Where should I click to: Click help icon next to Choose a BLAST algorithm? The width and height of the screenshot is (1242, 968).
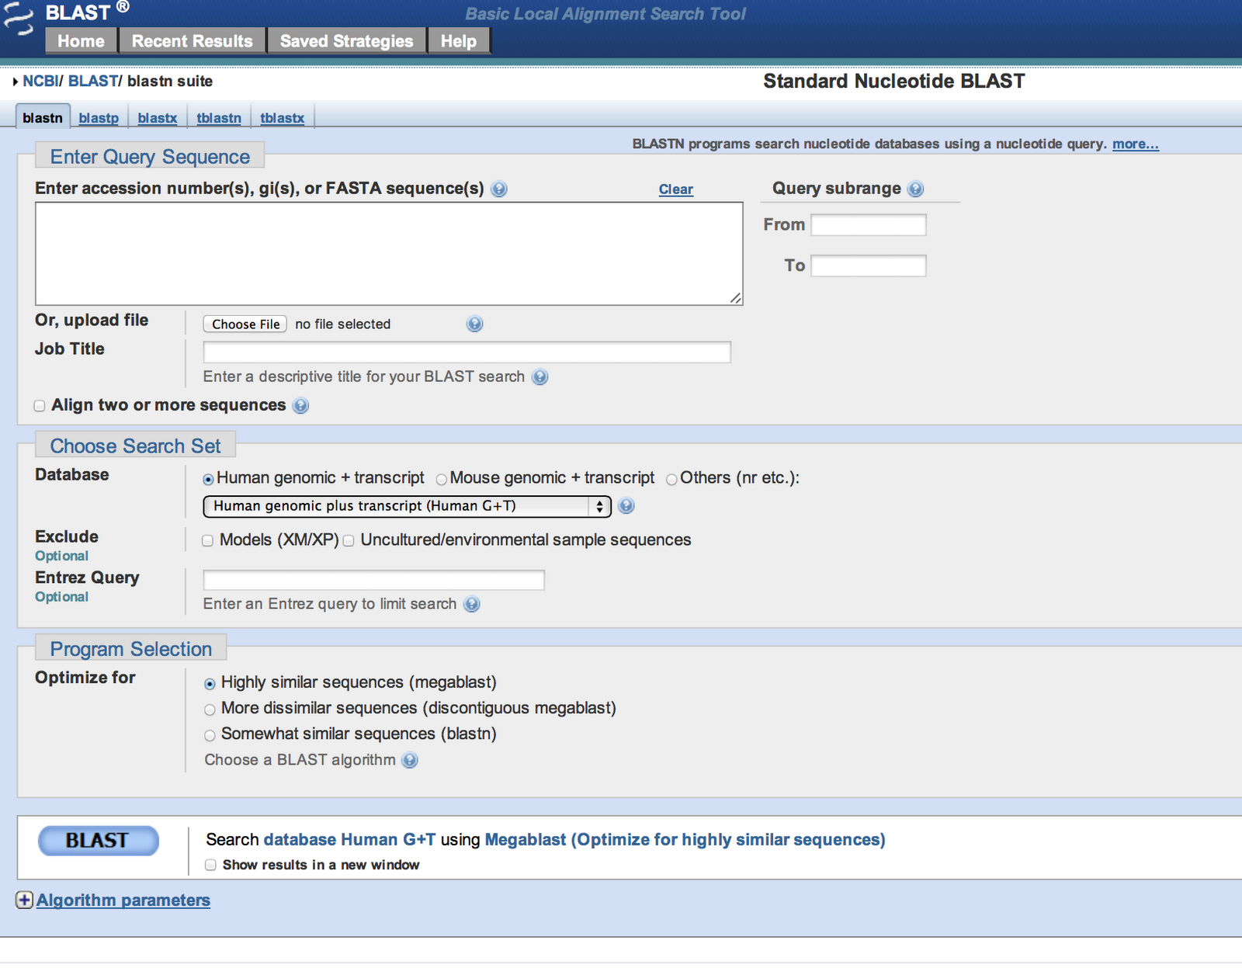(410, 761)
